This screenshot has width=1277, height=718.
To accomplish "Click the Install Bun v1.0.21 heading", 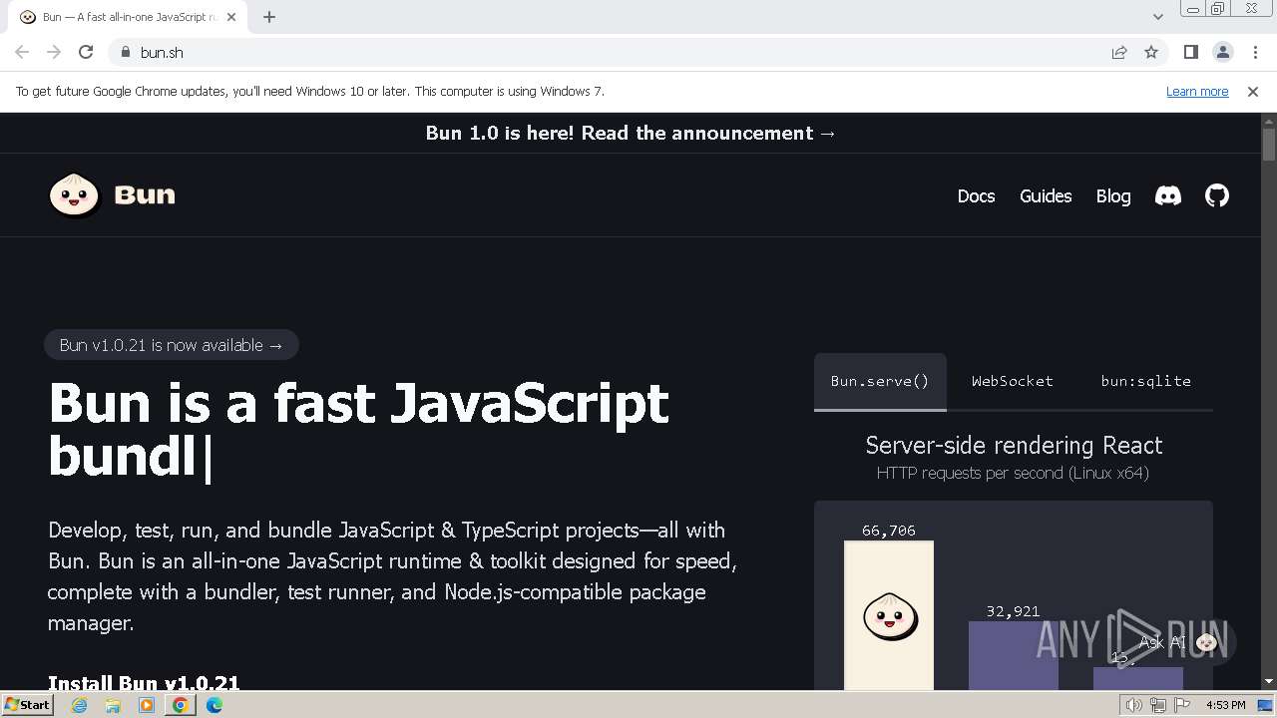I will tap(144, 683).
